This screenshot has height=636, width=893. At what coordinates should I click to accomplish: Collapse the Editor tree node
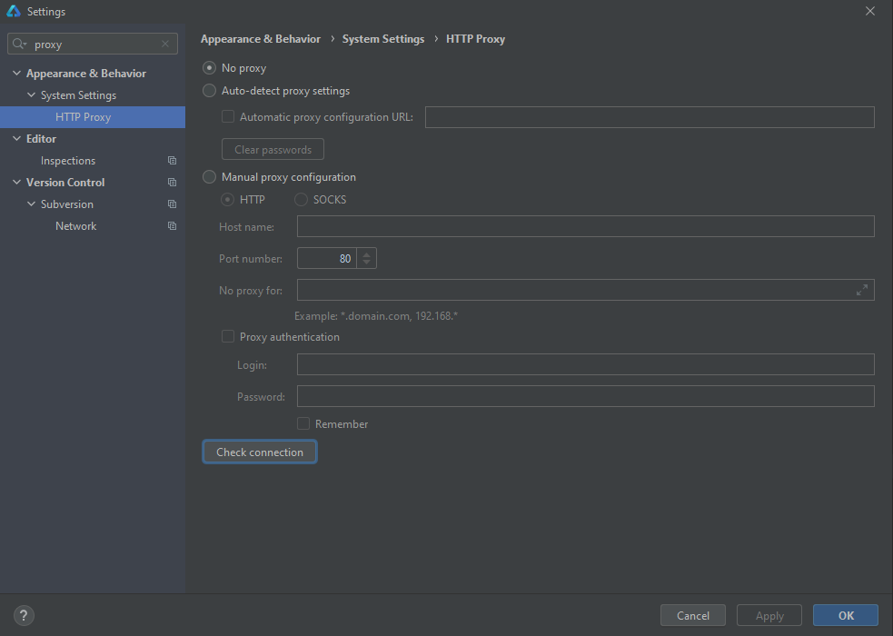click(16, 139)
